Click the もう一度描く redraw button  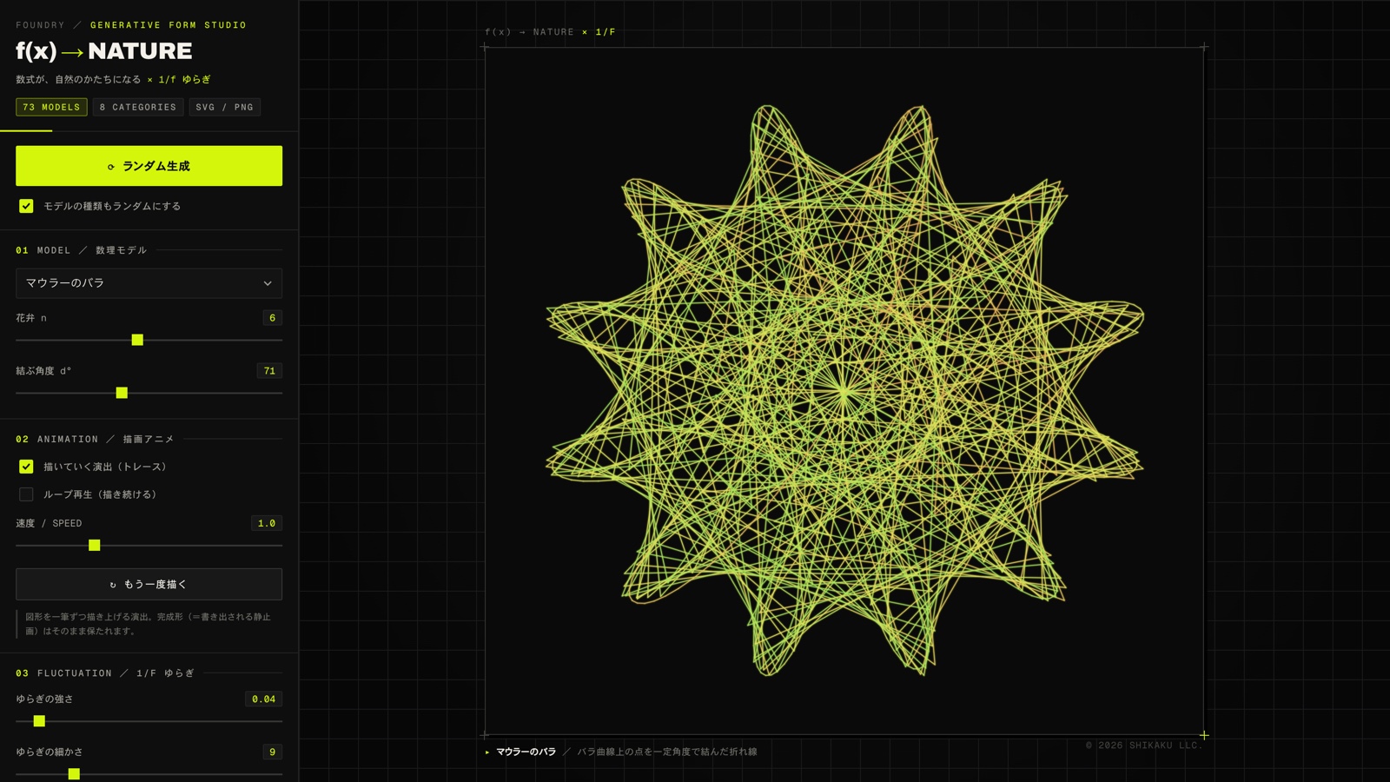coord(149,584)
